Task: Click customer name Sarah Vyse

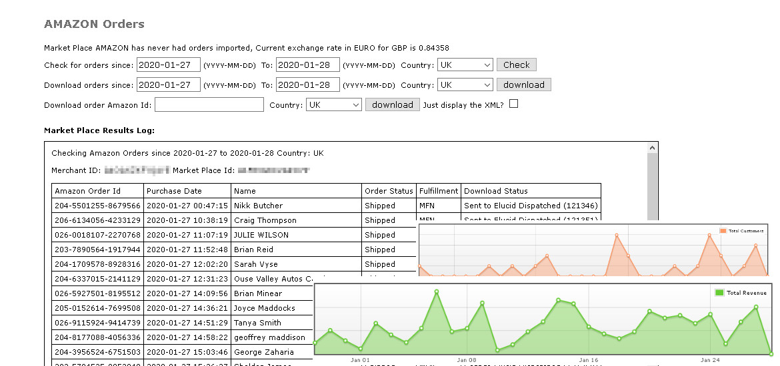Action: (x=256, y=264)
